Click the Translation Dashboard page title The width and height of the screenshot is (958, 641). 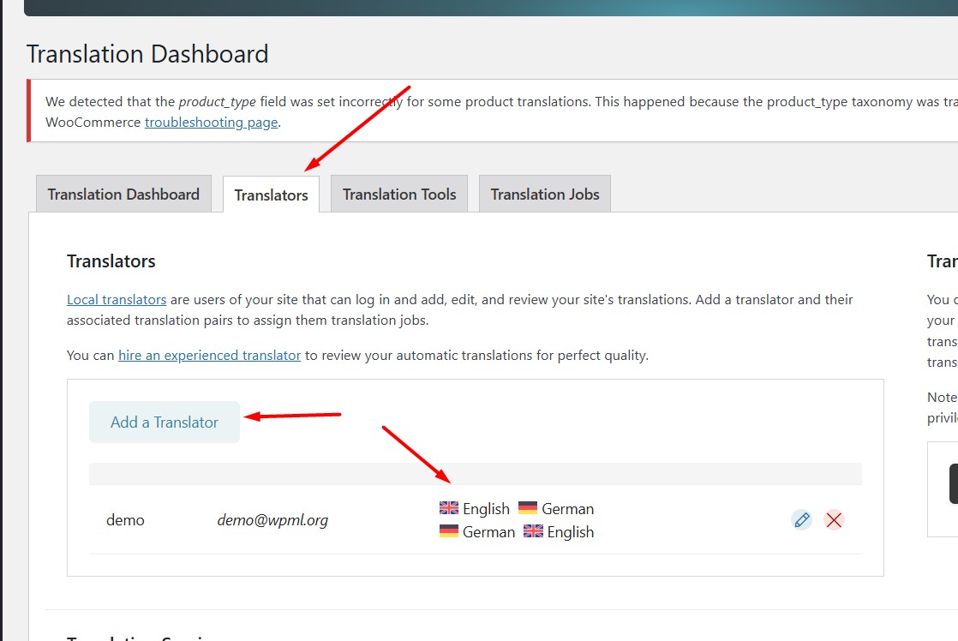(147, 54)
